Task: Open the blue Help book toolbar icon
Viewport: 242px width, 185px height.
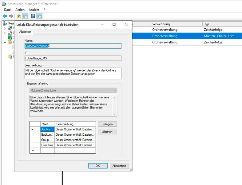Action: point(33,16)
